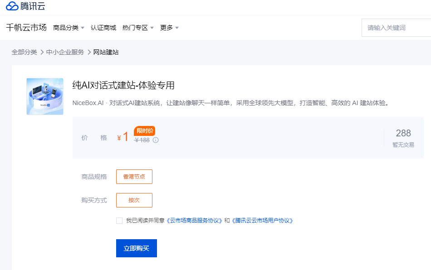
Task: Click the 全部分类 breadcrumb
Action: tap(24, 52)
